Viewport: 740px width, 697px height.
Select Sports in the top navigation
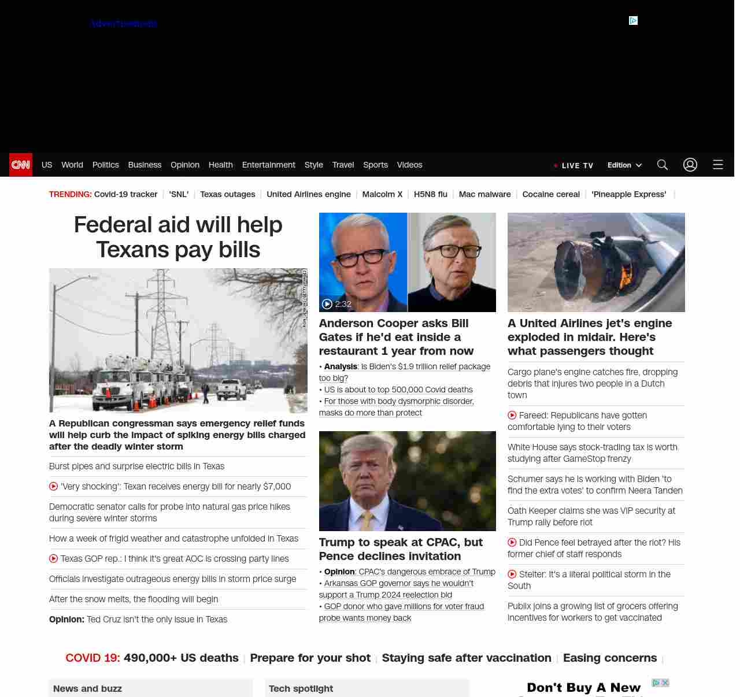pos(375,165)
